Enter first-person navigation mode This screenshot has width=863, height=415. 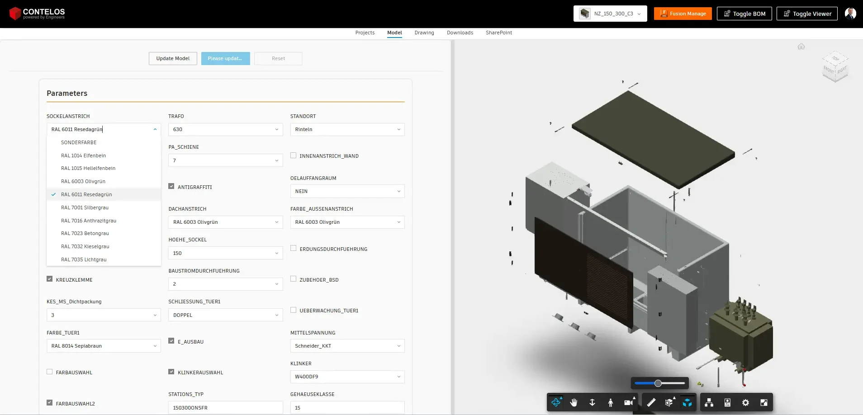pos(611,402)
